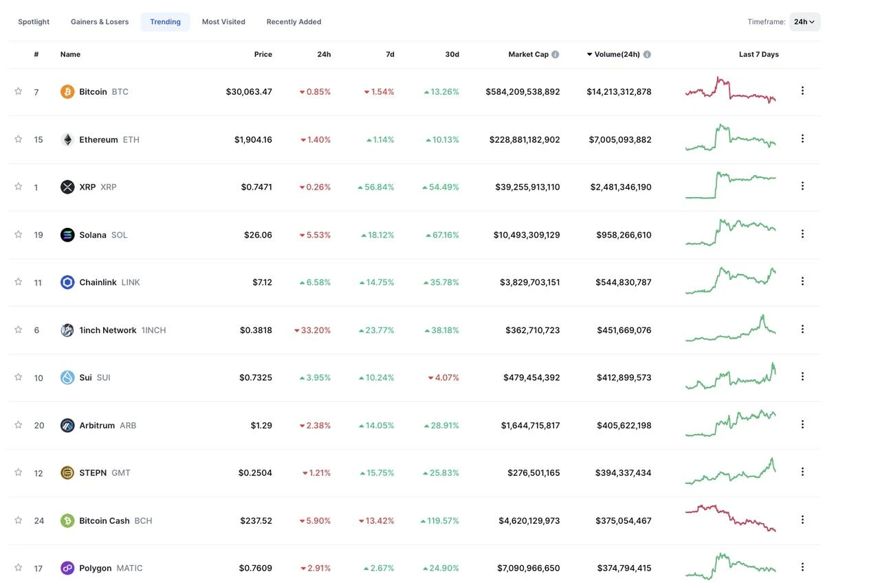Click the Solana logo icon
The height and width of the screenshot is (587, 880).
click(67, 235)
